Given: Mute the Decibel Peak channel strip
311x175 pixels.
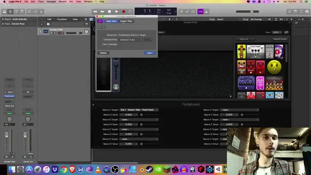Looking at the screenshot, I should click(x=6, y=157).
